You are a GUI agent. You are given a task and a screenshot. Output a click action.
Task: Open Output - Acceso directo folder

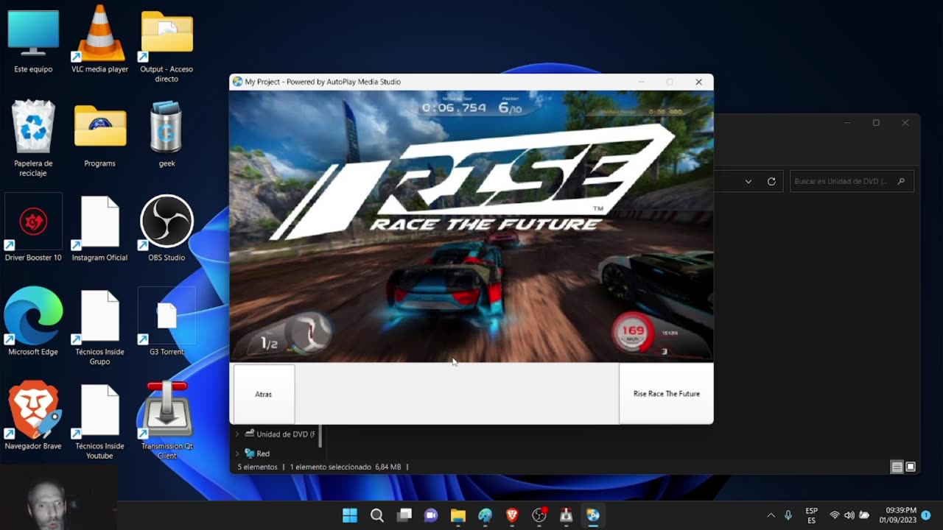pyautogui.click(x=166, y=46)
